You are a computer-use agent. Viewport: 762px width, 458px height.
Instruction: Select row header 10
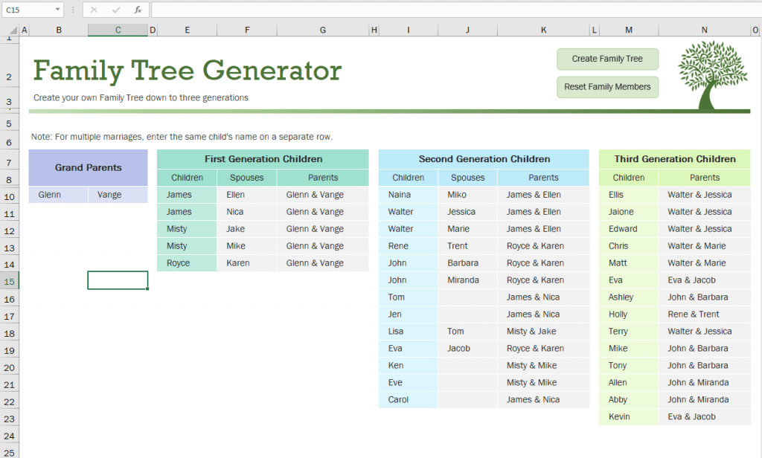pos(10,194)
